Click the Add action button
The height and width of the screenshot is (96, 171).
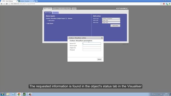coord(115,26)
